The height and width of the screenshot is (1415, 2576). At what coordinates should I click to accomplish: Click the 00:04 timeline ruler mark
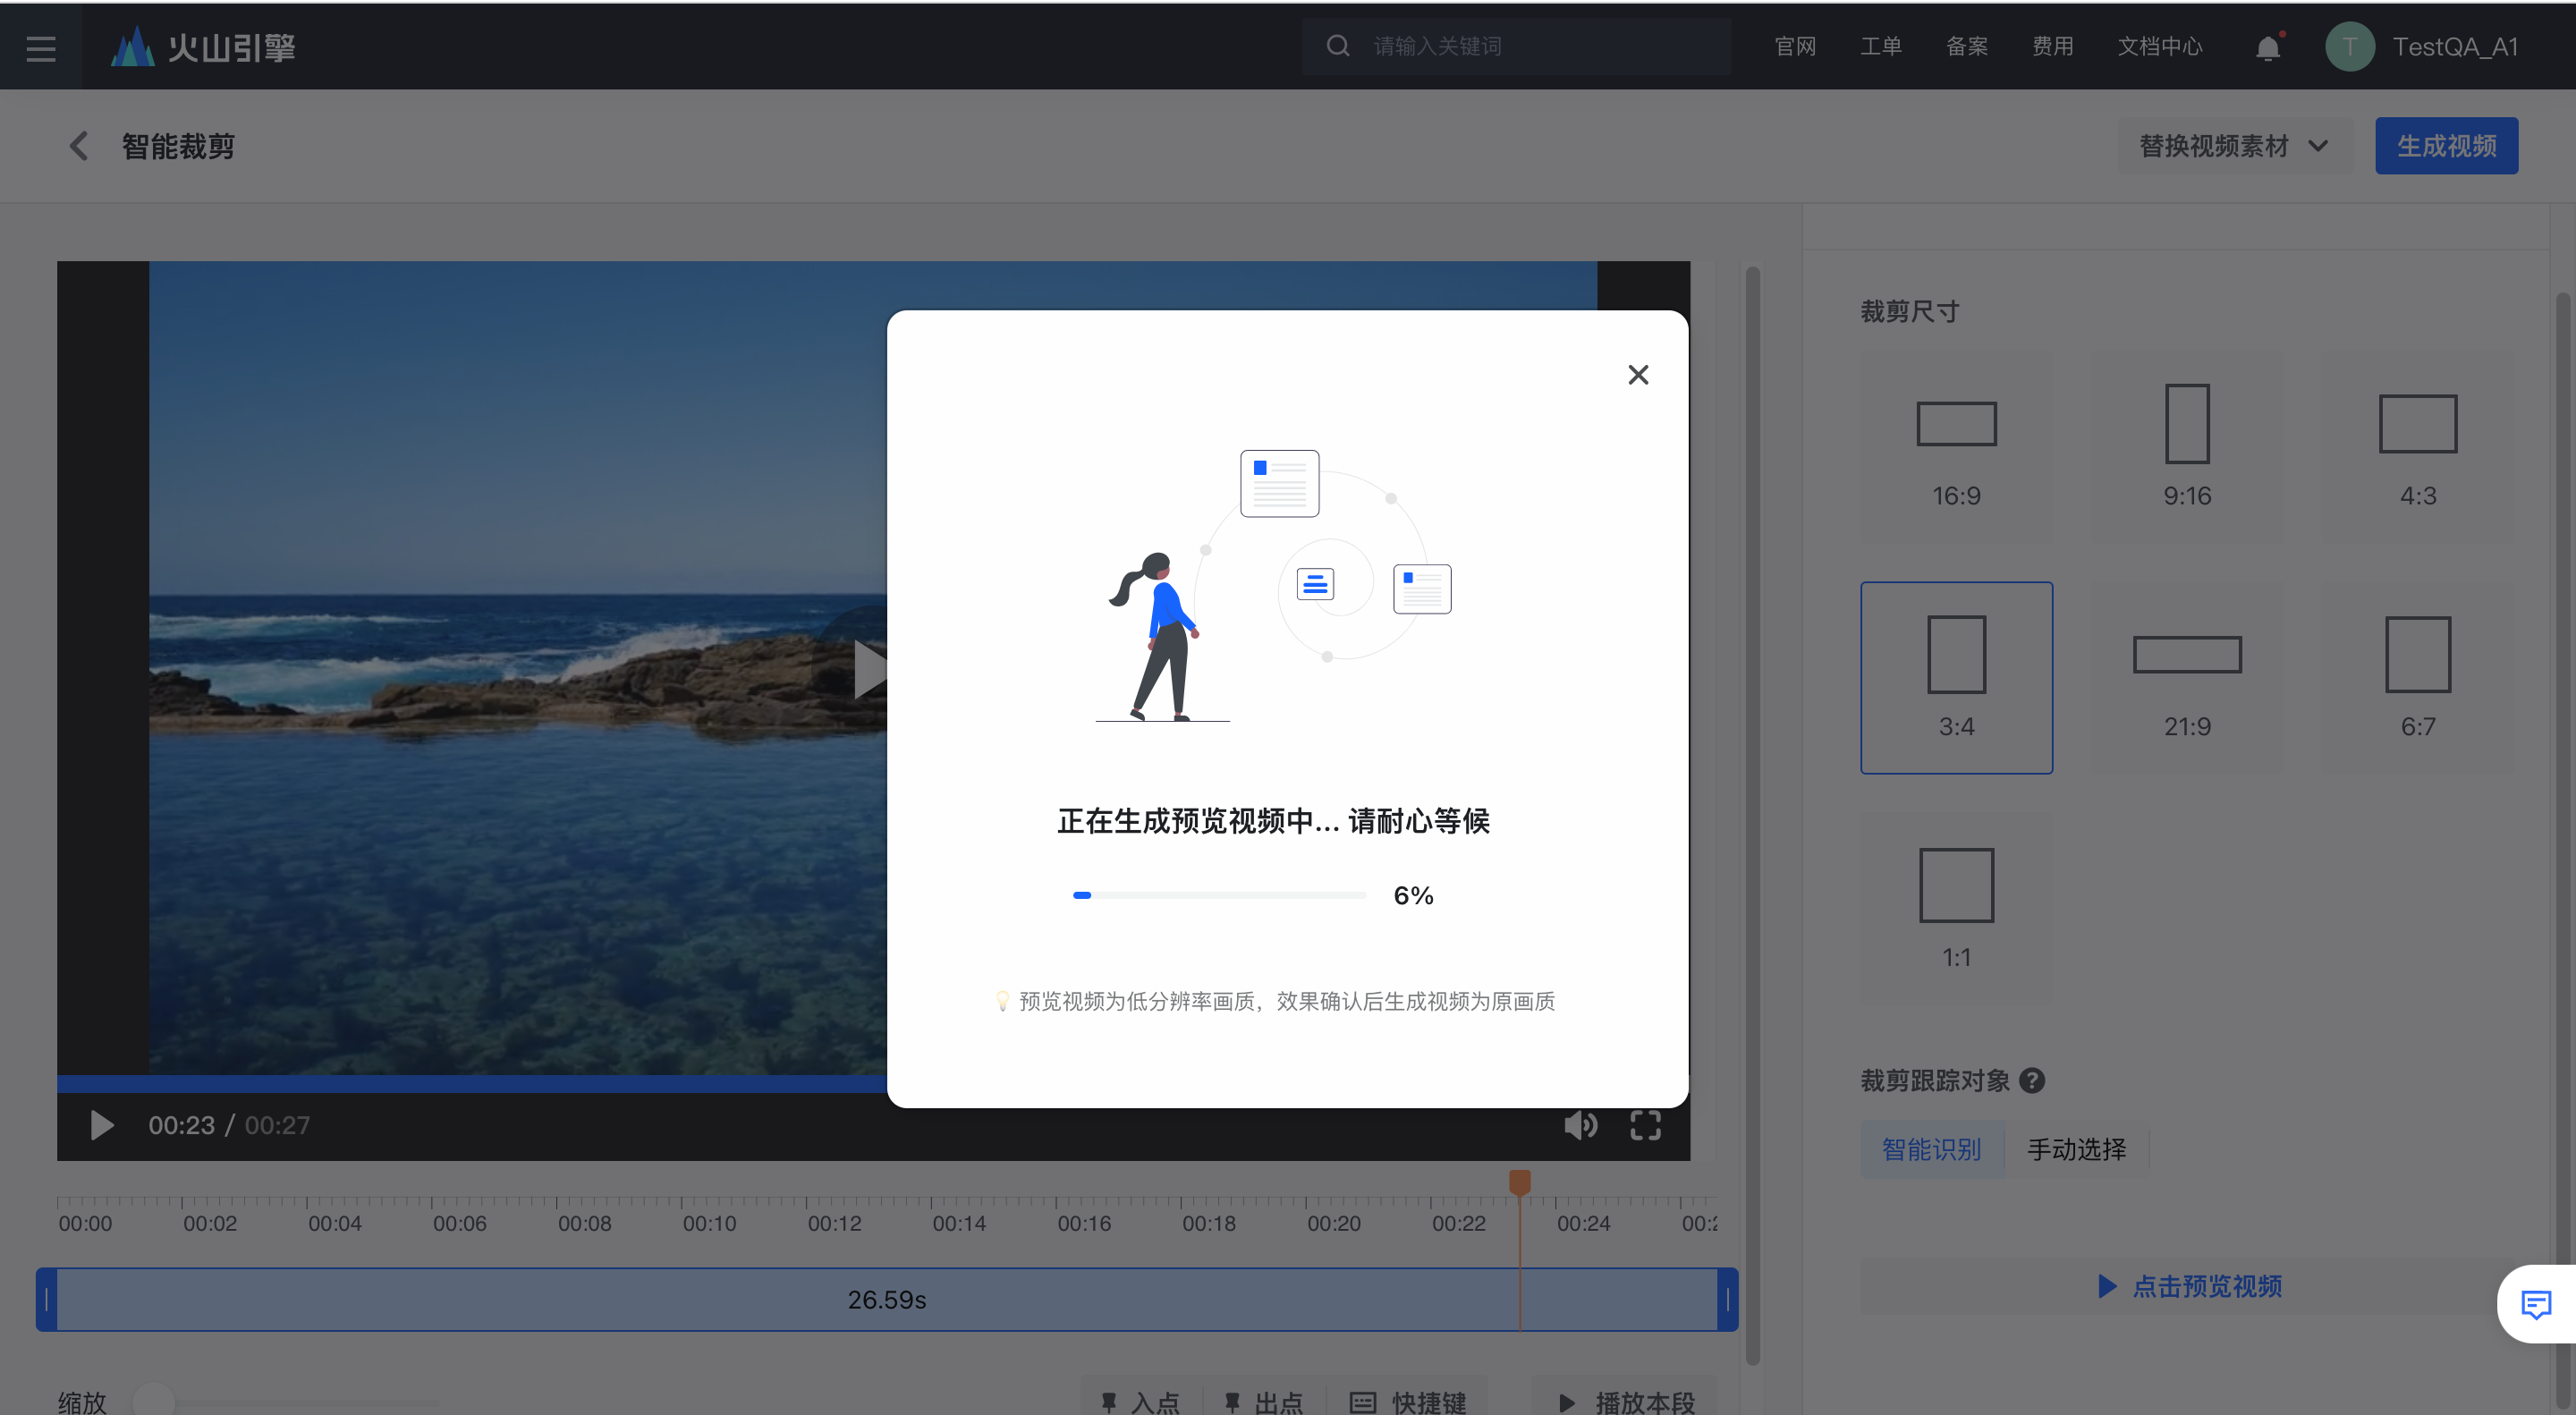(334, 1223)
